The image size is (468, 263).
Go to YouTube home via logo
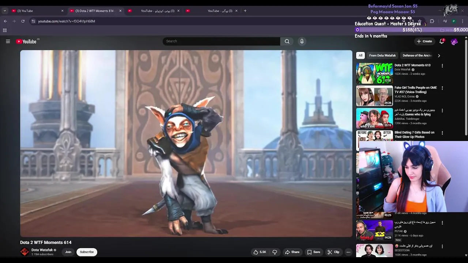pos(26,42)
